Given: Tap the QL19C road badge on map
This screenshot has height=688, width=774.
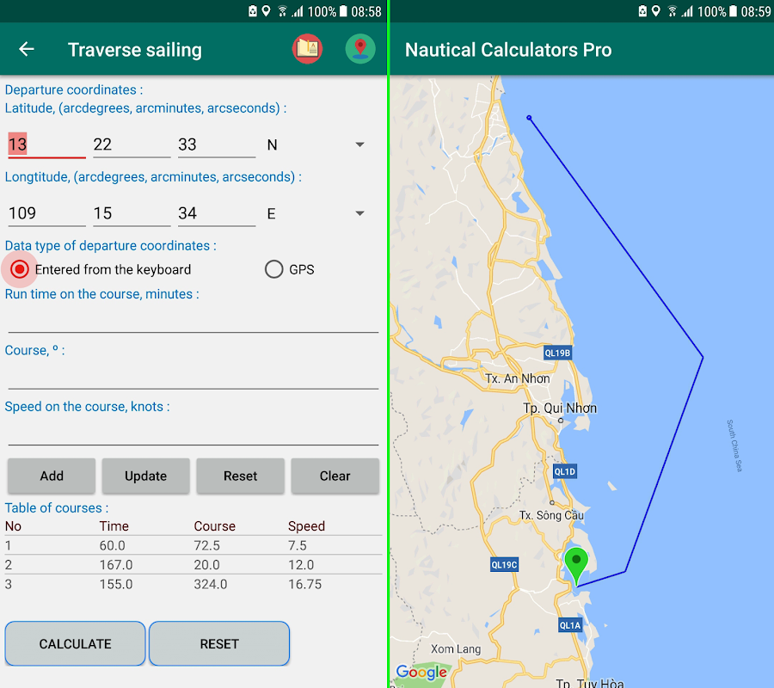Looking at the screenshot, I should click(x=505, y=565).
